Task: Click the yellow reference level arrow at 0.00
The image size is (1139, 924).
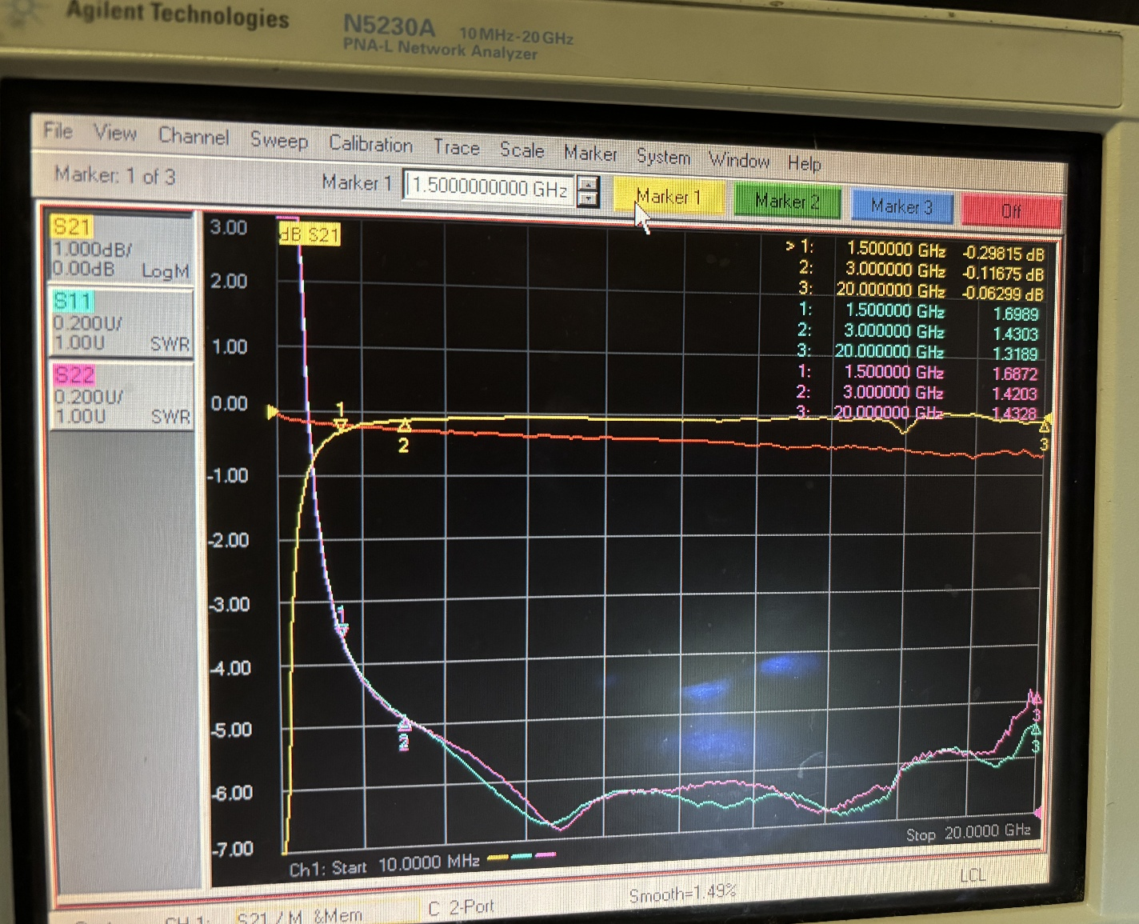Action: pos(272,412)
